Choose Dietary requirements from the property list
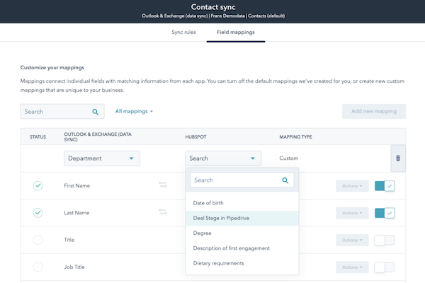Screen dimensions: 425x283 coord(242,263)
